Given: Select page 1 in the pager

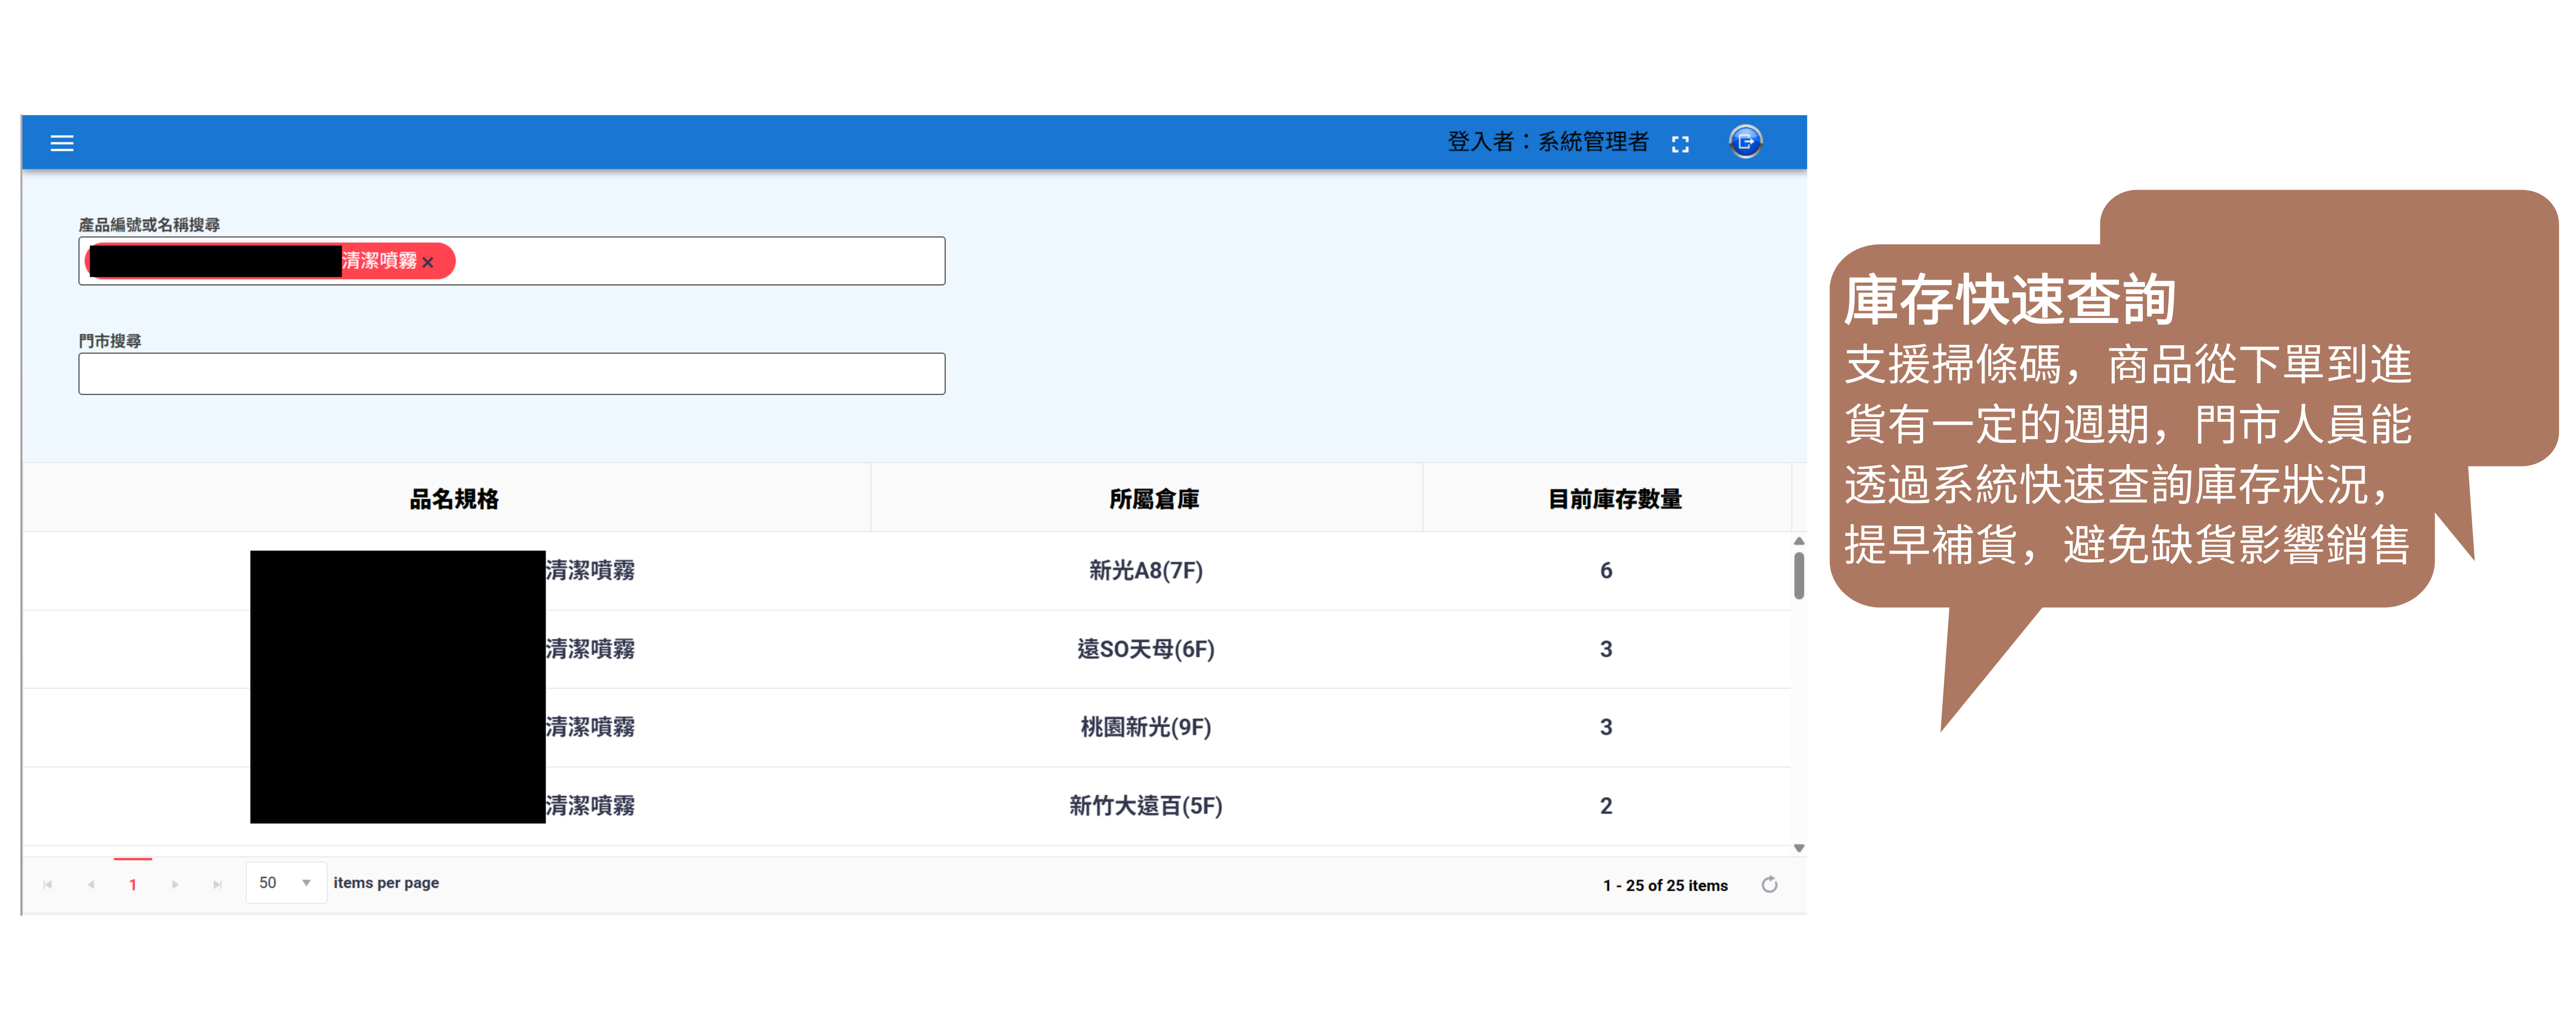Looking at the screenshot, I should [x=133, y=884].
